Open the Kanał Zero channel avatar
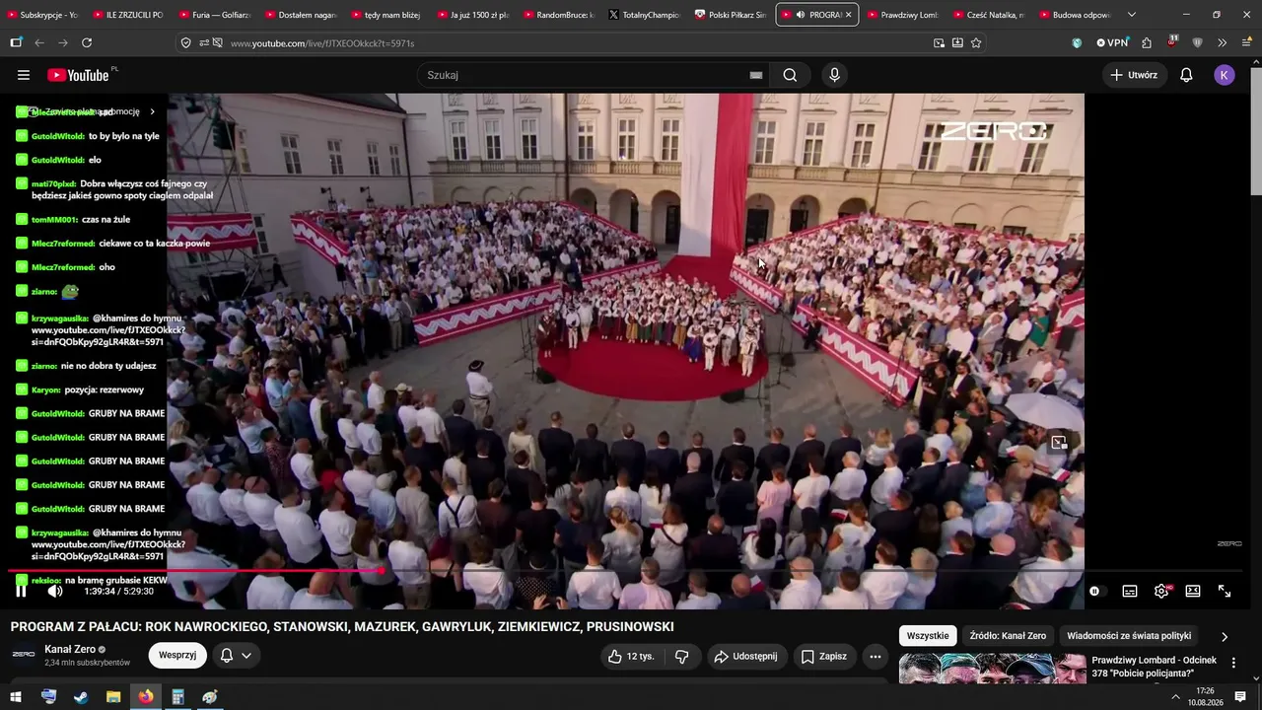This screenshot has width=1262, height=710. pos(24,655)
